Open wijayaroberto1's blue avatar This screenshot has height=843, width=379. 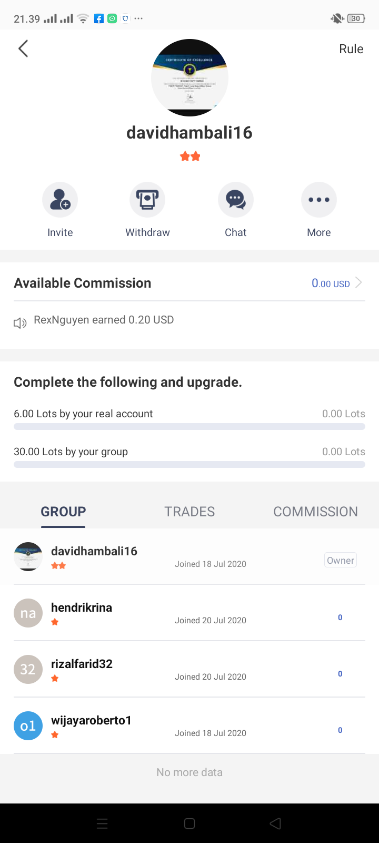click(28, 726)
